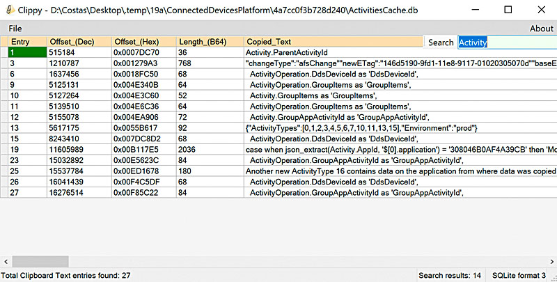
Task: Open the File menu
Action: 15,29
